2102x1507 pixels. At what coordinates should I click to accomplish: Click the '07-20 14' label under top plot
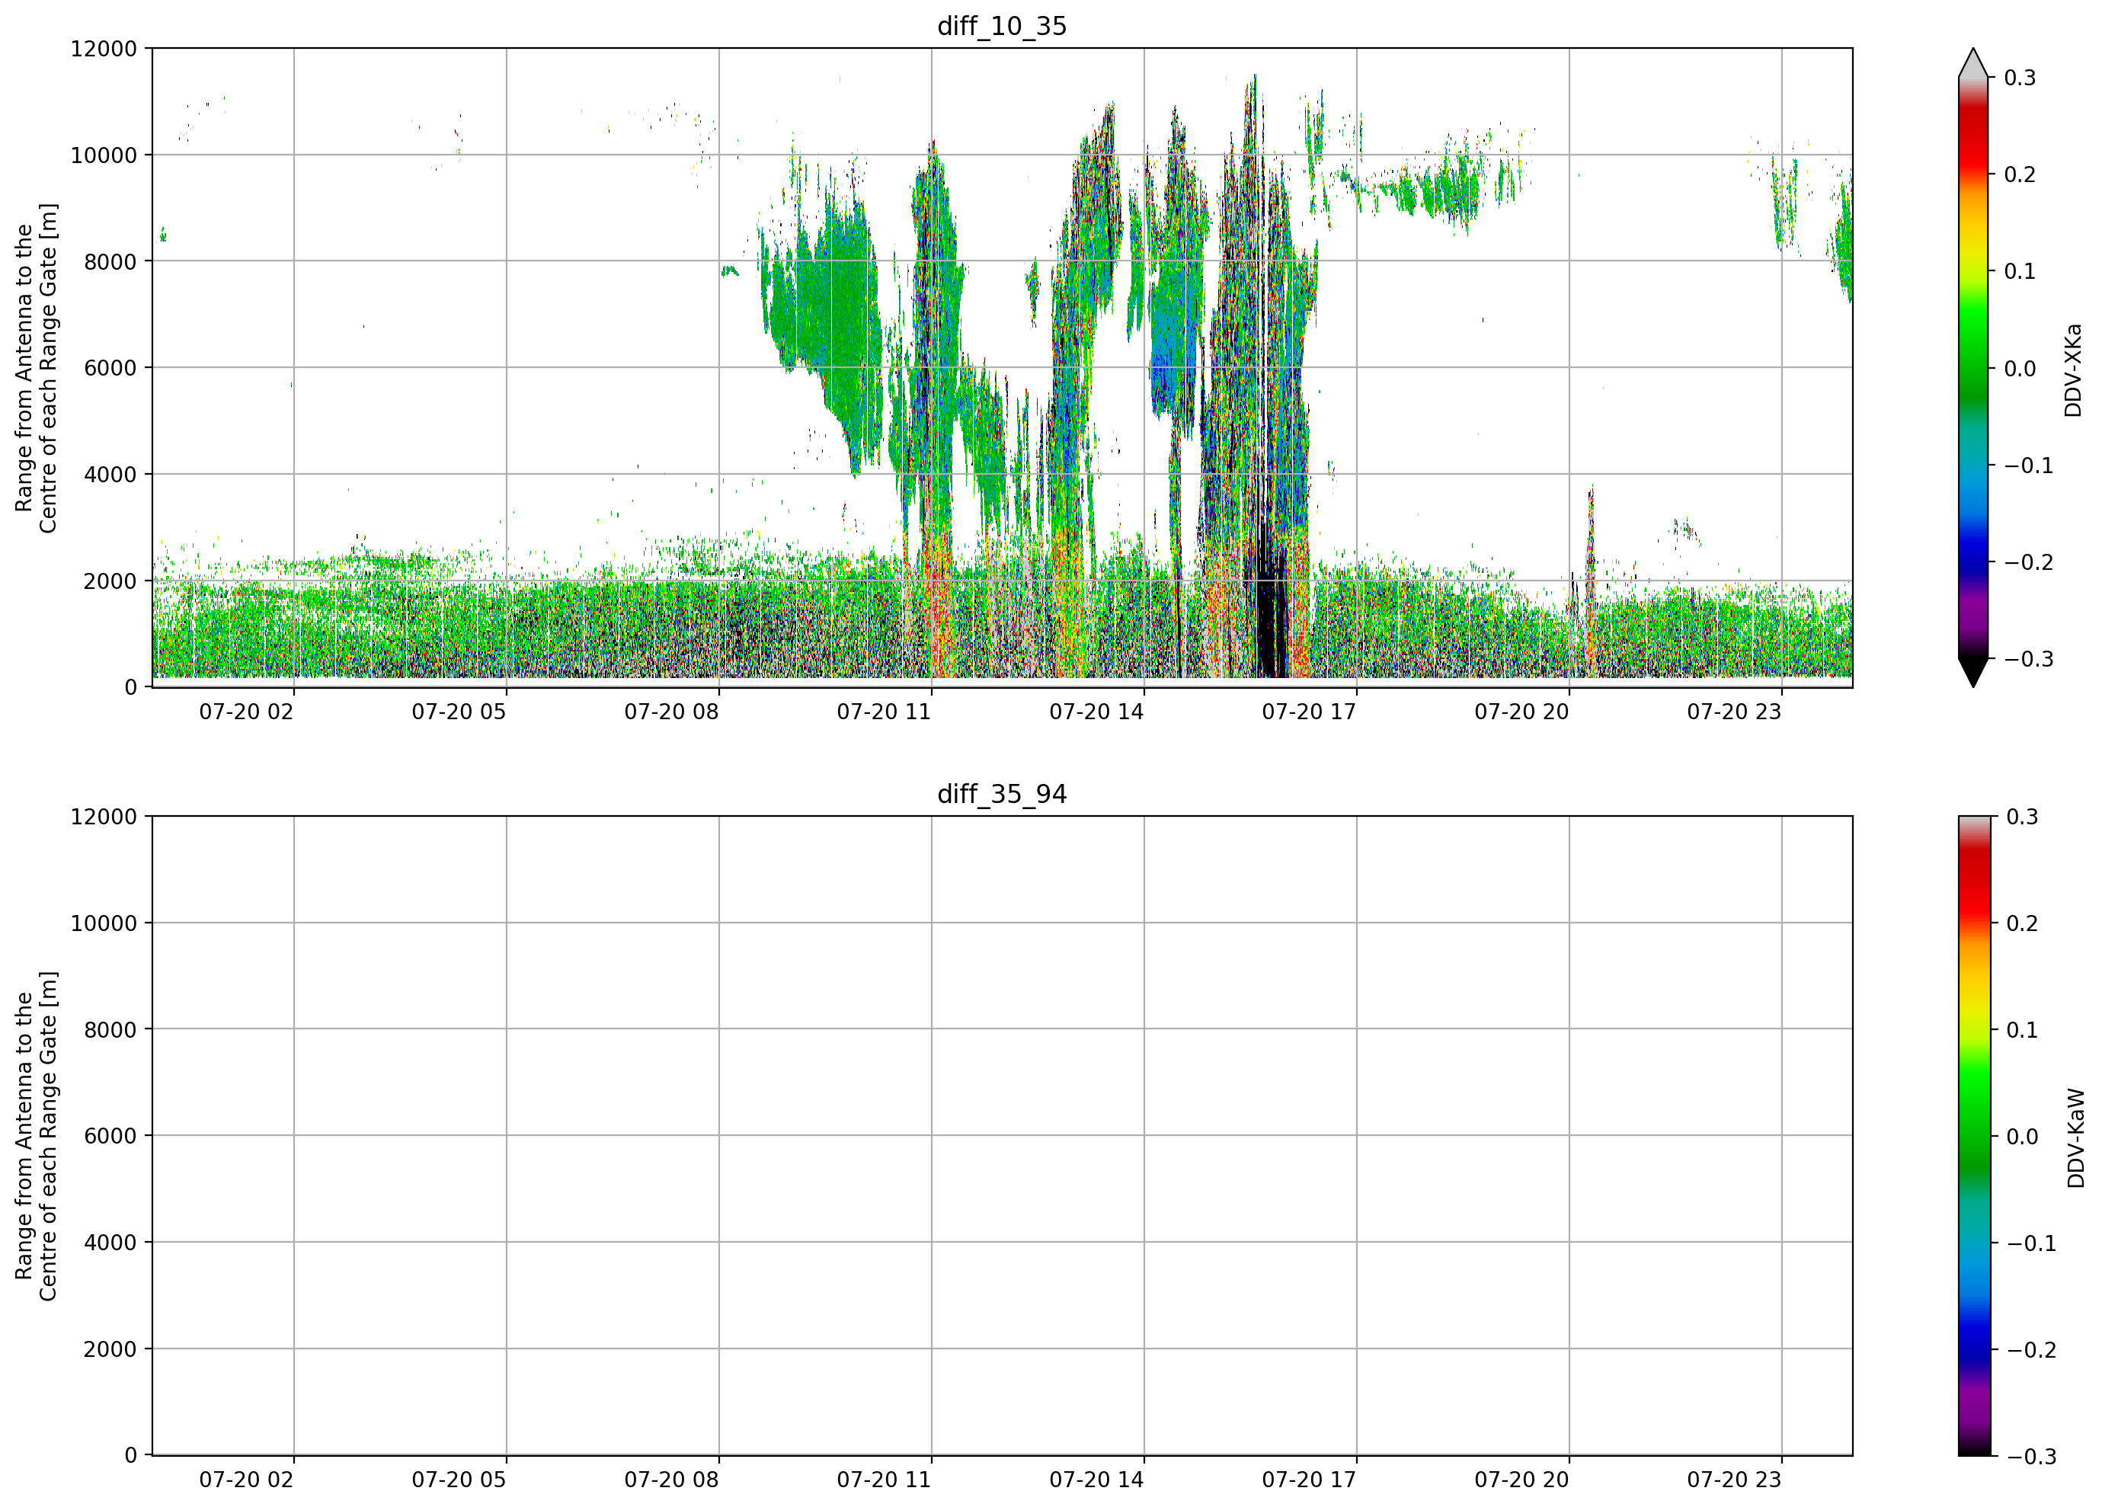1096,712
